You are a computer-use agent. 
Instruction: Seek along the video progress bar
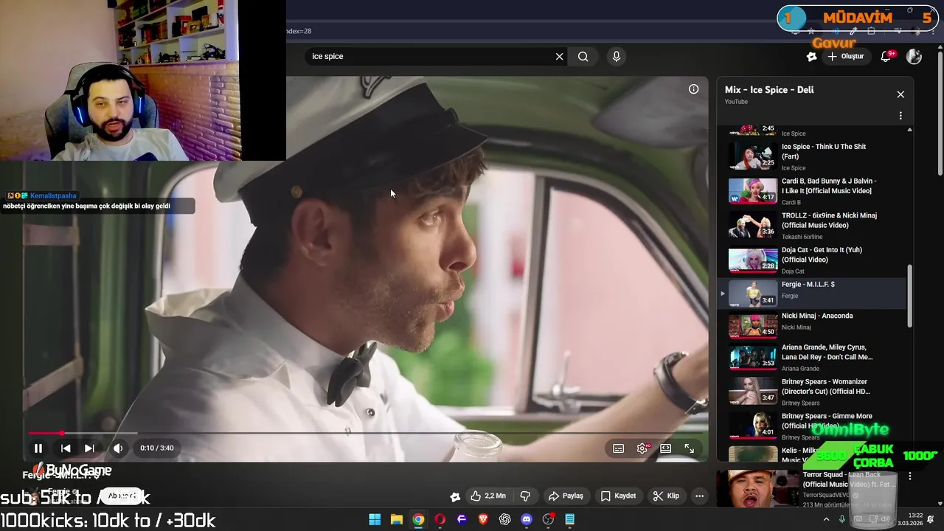point(365,433)
